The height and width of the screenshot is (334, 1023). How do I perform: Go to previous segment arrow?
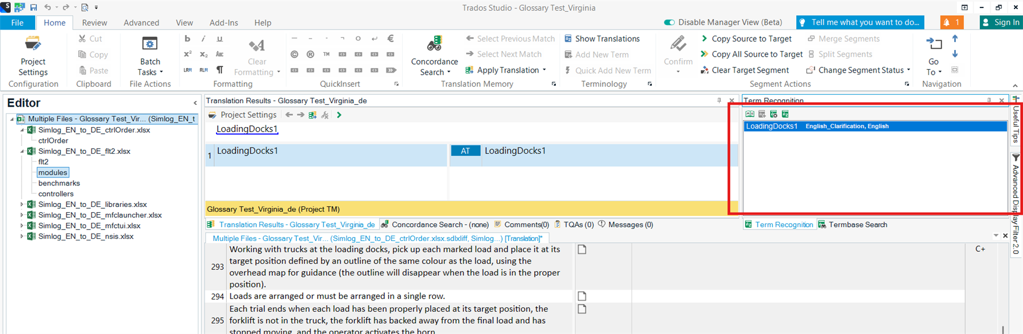[x=955, y=39]
